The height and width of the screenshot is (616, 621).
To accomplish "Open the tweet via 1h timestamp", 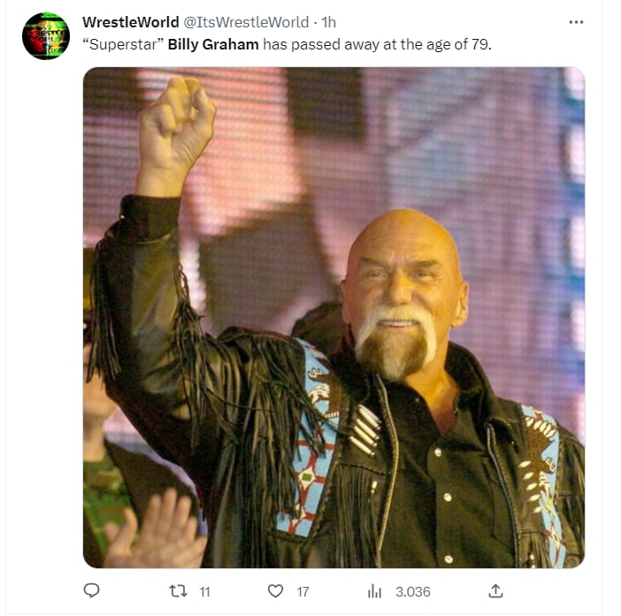I will (x=328, y=22).
